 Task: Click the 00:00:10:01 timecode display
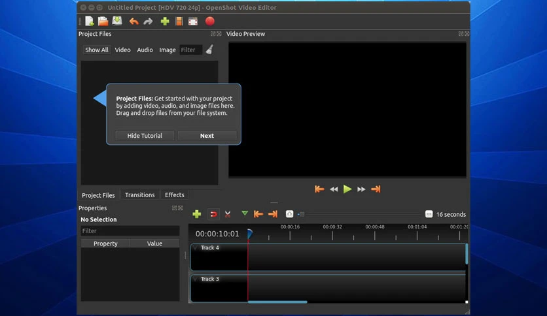coord(217,234)
